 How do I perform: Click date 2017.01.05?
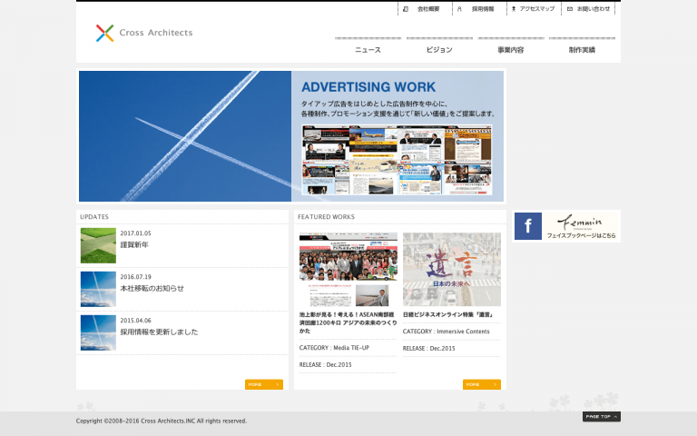coord(135,233)
